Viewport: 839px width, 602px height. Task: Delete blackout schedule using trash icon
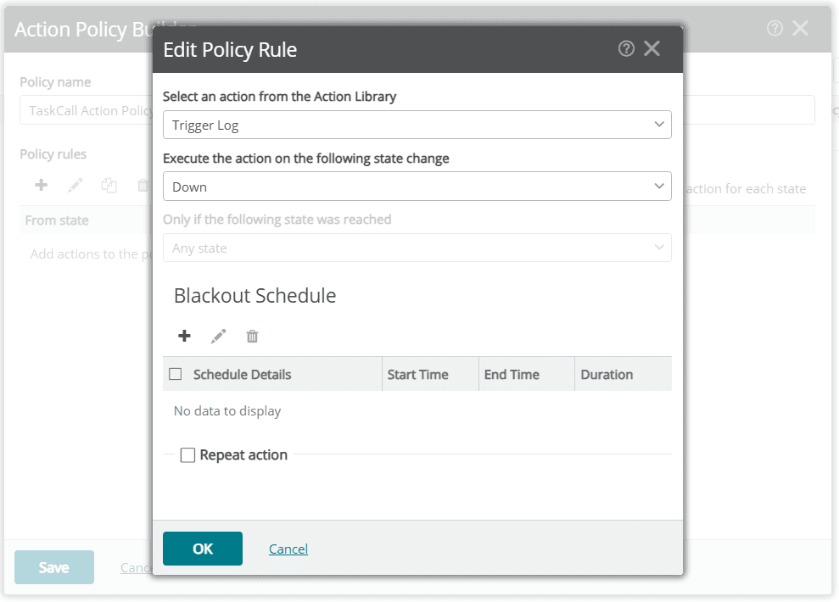[x=252, y=336]
